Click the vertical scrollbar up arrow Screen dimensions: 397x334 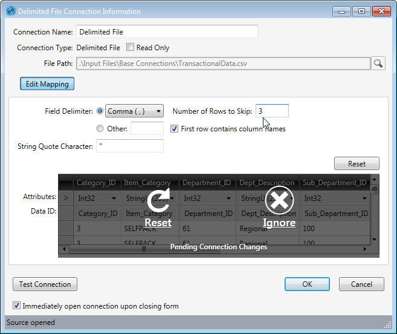click(375, 179)
